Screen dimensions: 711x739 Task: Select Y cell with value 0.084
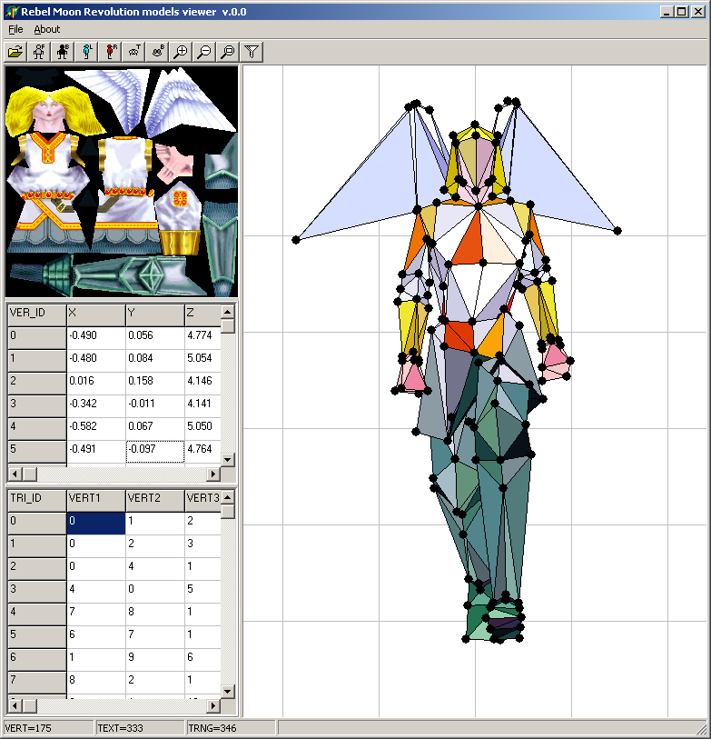click(x=155, y=360)
